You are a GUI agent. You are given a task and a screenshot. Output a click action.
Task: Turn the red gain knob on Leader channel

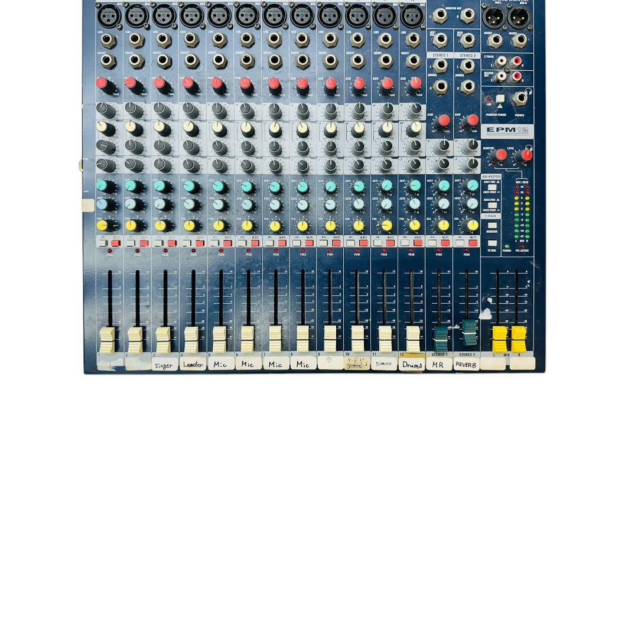point(188,84)
